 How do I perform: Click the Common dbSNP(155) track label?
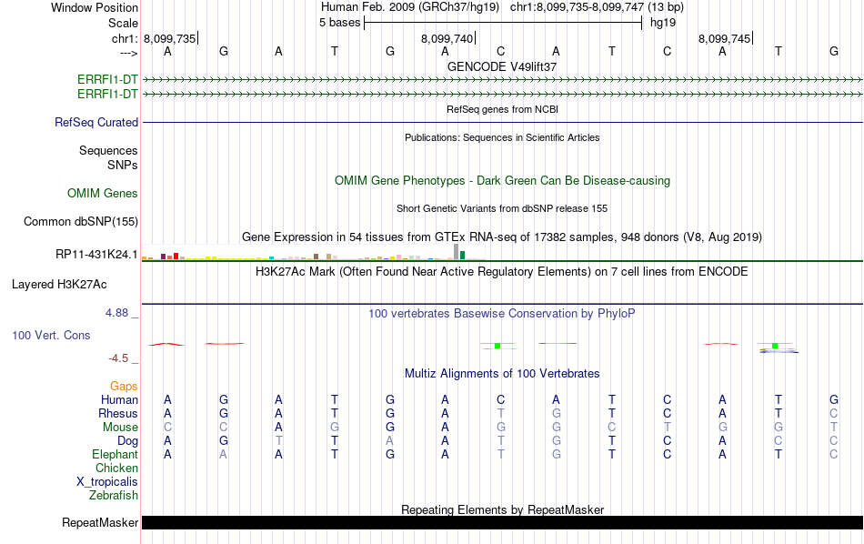[x=81, y=222]
